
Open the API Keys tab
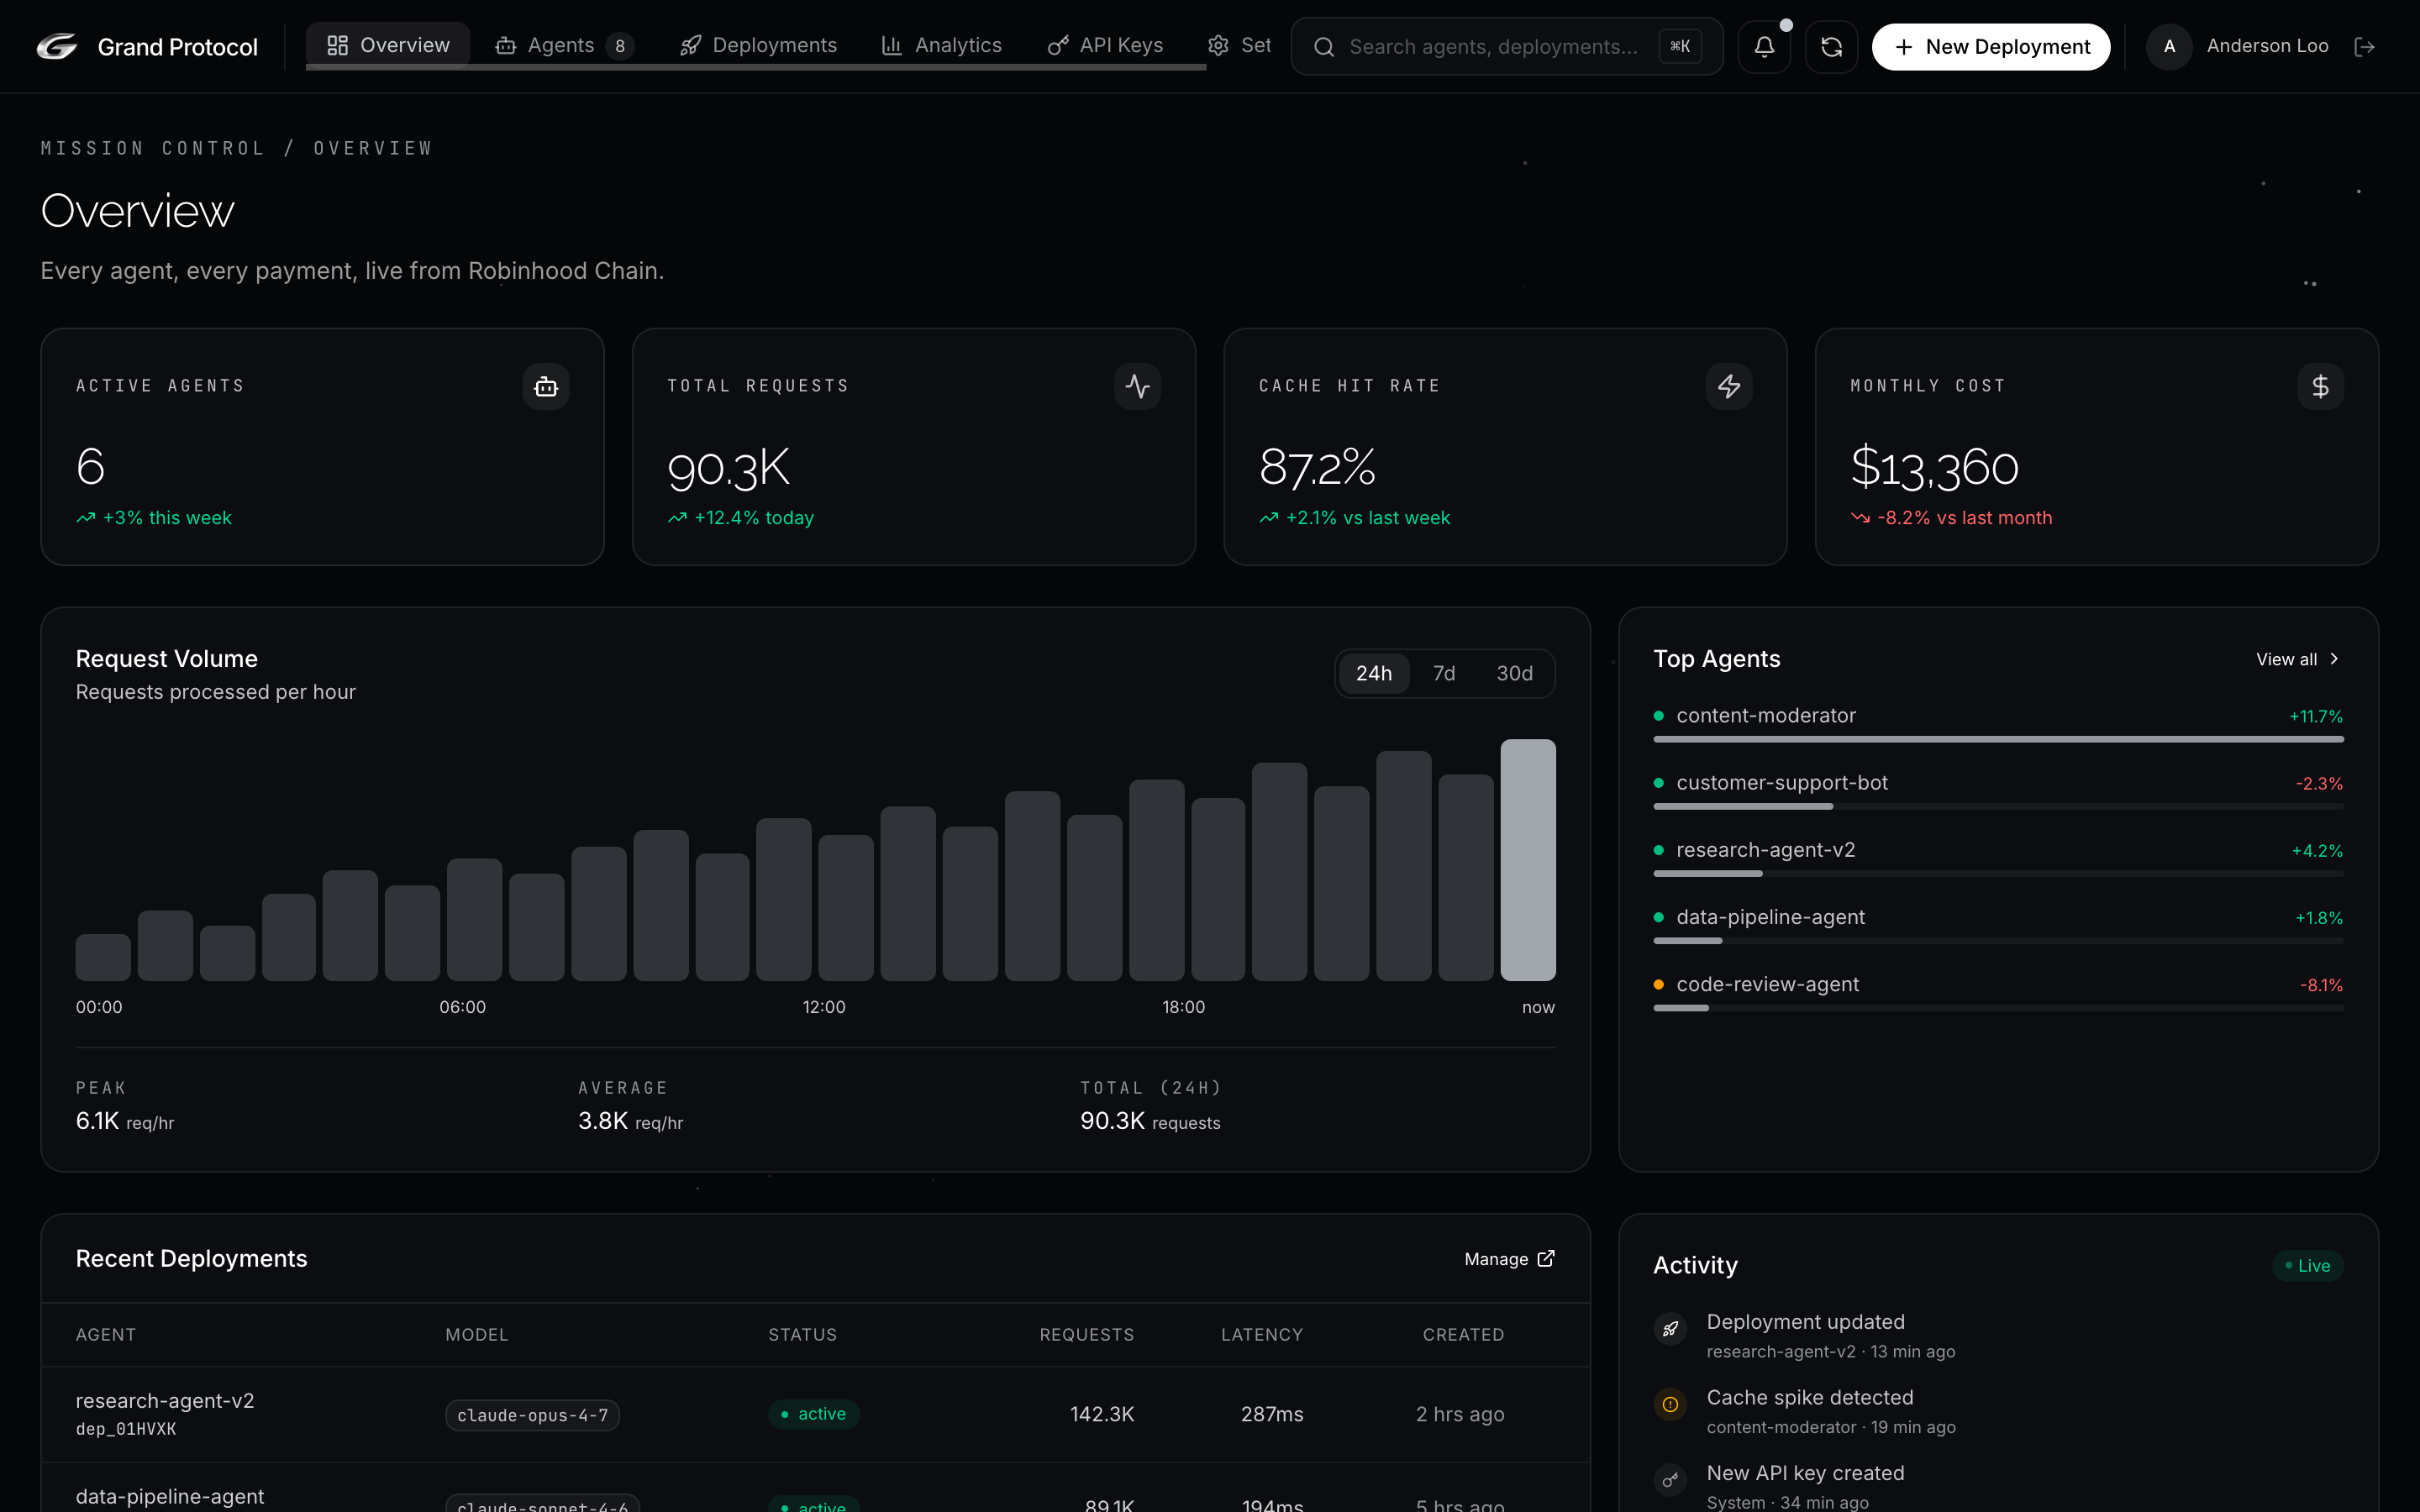tap(1105, 45)
